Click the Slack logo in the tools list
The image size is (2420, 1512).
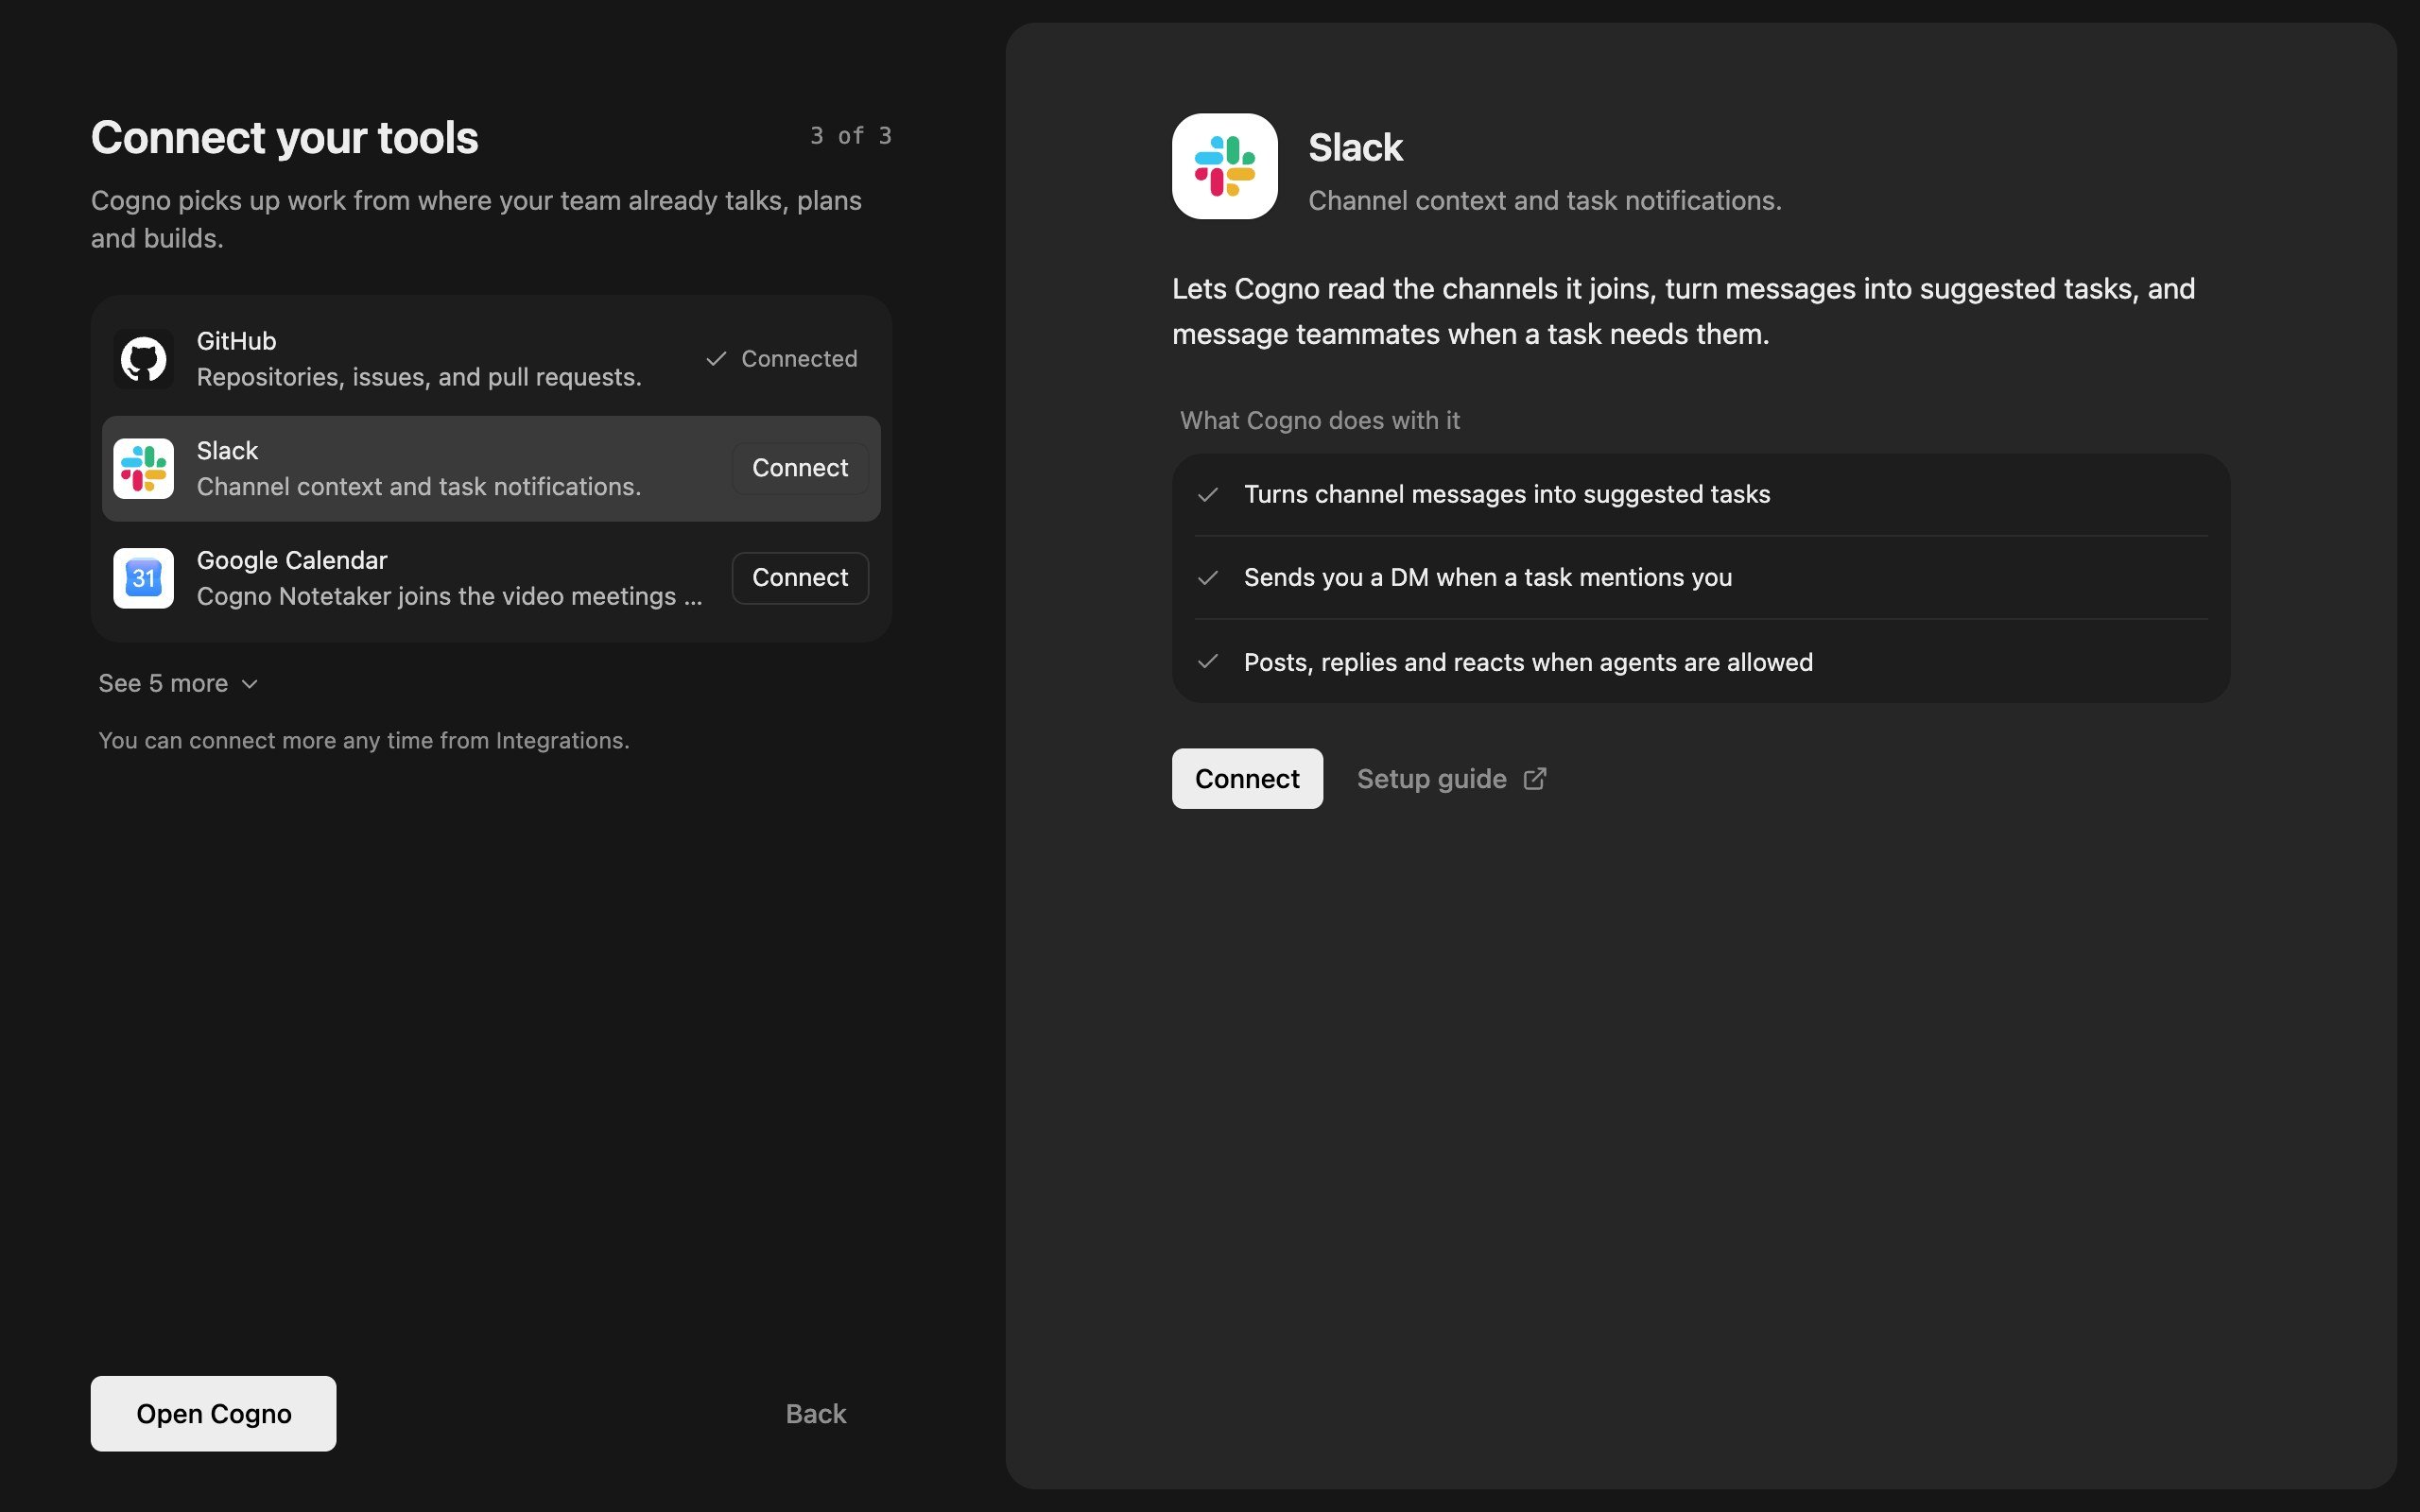[143, 468]
